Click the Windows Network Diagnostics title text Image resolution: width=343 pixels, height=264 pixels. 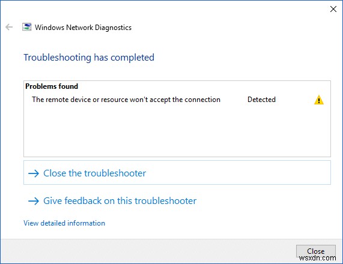83,28
